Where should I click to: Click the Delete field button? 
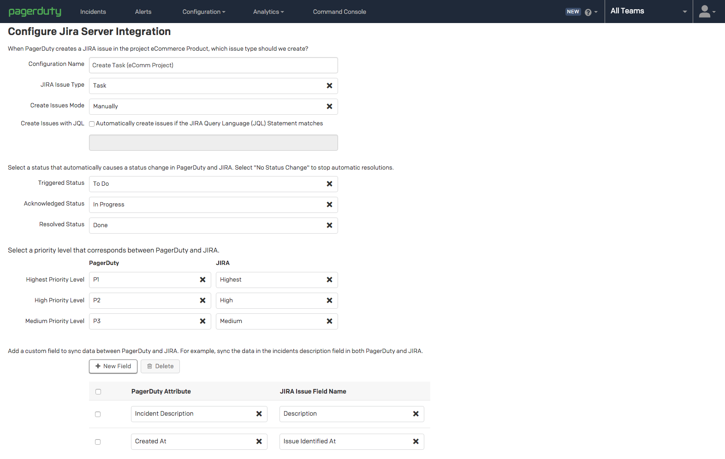click(x=160, y=366)
